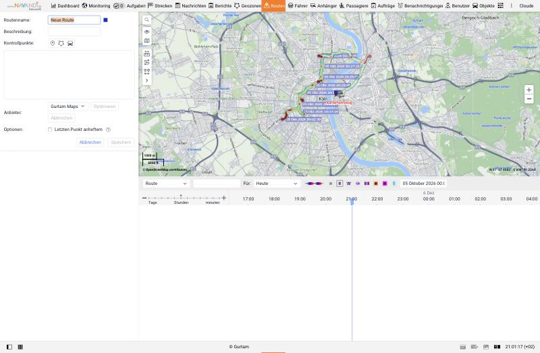Add control point from geofence icon

[x=61, y=43]
